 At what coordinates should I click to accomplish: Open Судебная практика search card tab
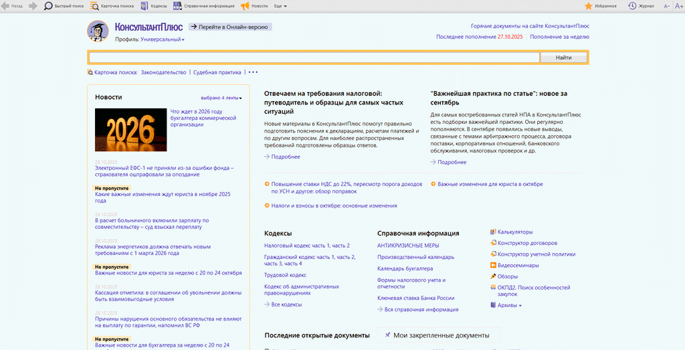point(217,72)
